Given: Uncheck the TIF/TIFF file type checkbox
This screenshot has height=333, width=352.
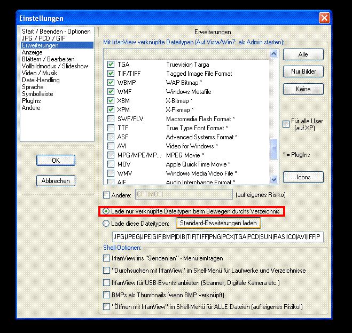Looking at the screenshot, I should pos(111,73).
